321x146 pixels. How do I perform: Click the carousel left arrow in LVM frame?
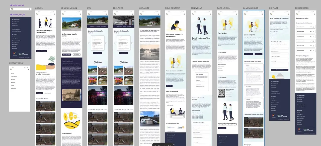89,43
